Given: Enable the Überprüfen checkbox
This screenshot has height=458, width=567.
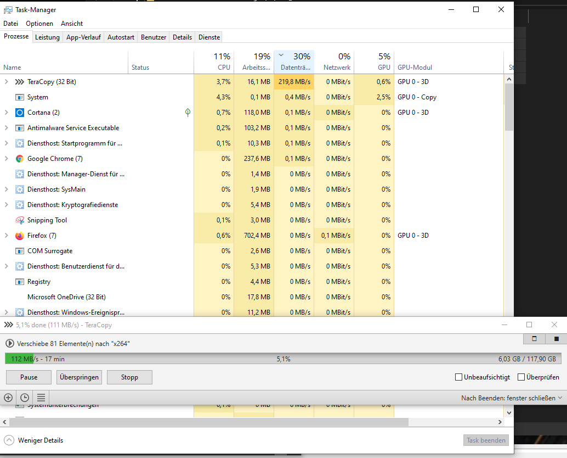Looking at the screenshot, I should (521, 377).
